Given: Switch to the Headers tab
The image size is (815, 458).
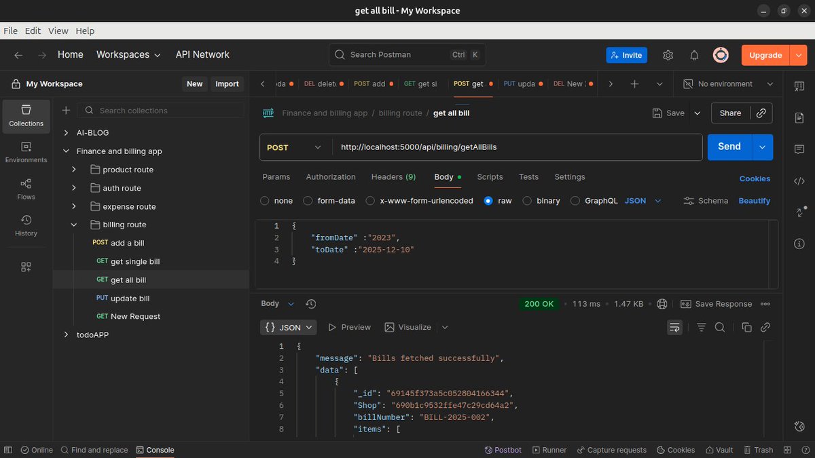Looking at the screenshot, I should [x=393, y=177].
